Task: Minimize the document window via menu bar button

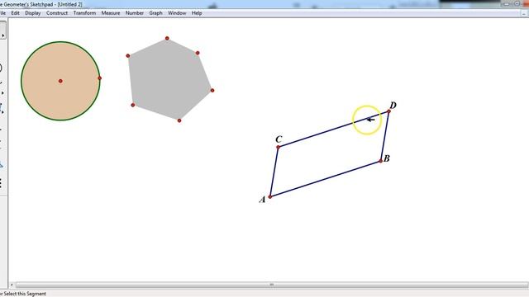Action: pos(523,13)
